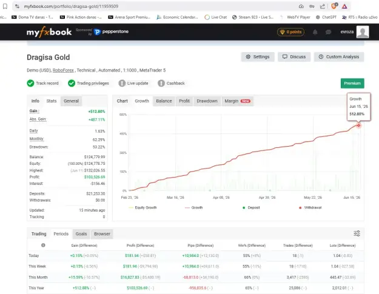Toggle Deposit markers in chart legend

[x=251, y=207]
